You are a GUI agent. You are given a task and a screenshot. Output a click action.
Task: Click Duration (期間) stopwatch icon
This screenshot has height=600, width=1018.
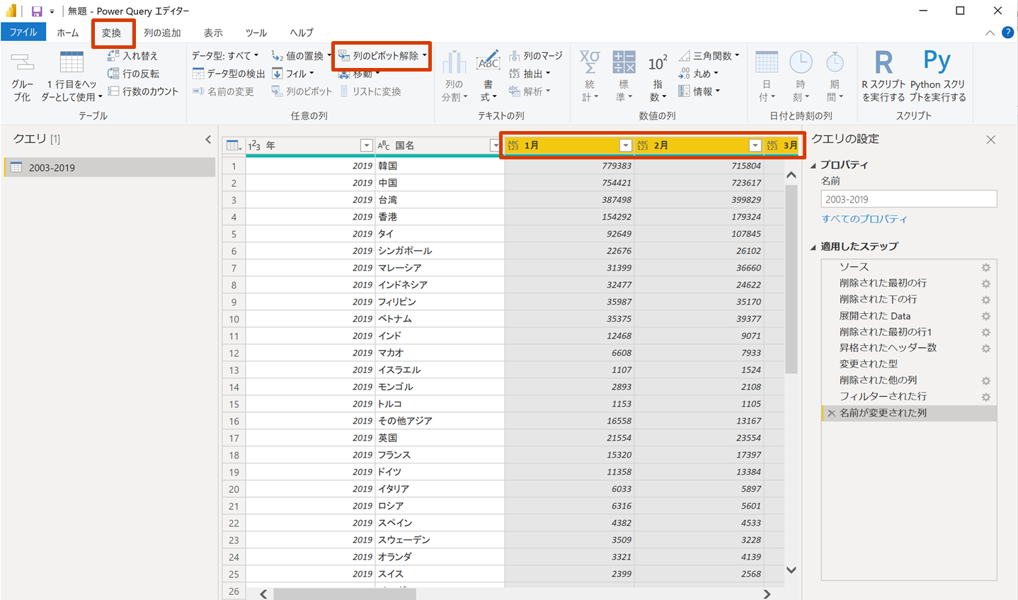(835, 62)
